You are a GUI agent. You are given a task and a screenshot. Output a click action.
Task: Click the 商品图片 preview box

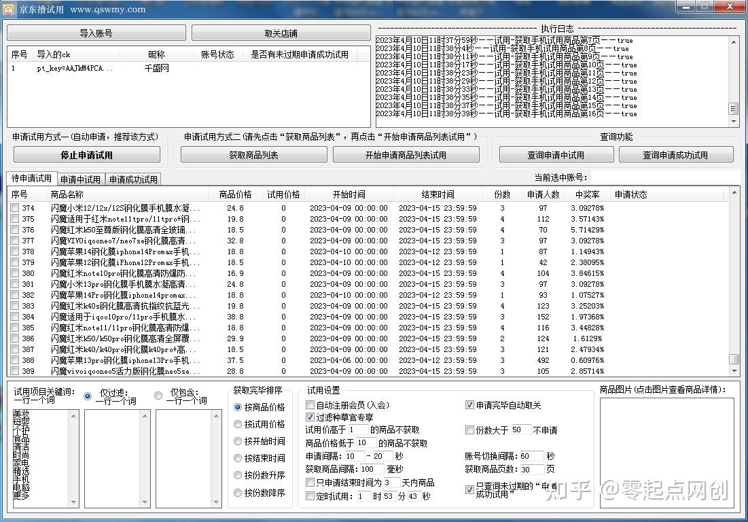667,453
